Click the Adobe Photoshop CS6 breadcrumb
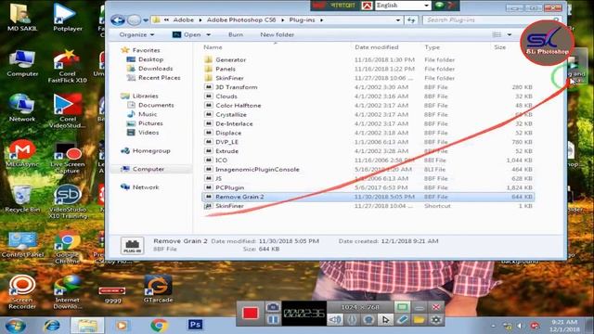 click(241, 20)
